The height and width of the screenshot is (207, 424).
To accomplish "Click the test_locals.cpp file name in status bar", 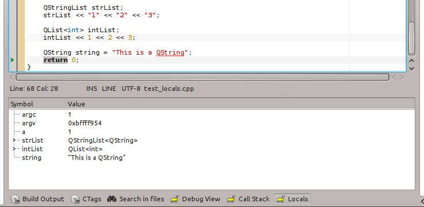I will coord(169,89).
